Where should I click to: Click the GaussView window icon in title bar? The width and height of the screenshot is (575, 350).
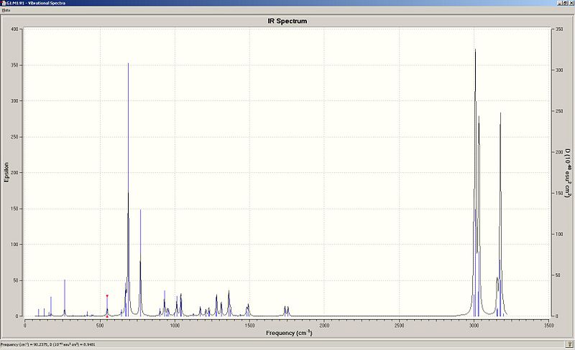[x=3, y=3]
